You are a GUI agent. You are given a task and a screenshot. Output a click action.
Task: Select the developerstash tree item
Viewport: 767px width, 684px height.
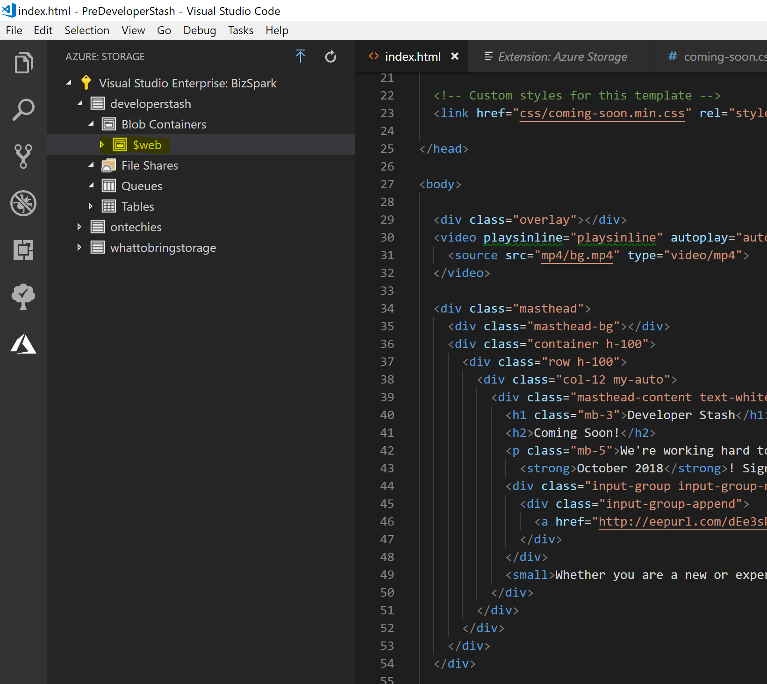point(201,103)
